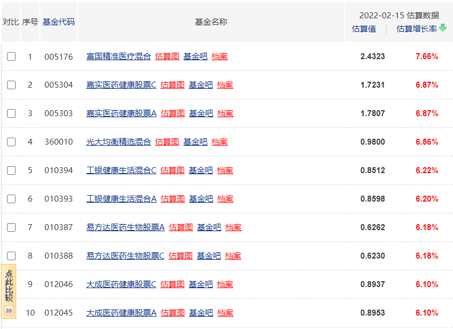The image size is (453, 329).
Task: Open 嘉实医药健康股票A fund link
Action: click(x=121, y=113)
